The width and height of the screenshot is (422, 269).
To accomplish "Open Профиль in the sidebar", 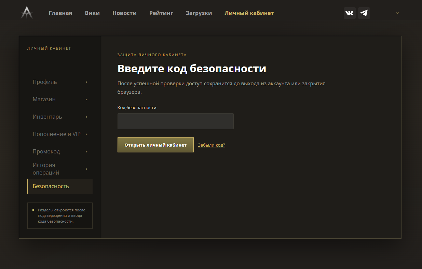I will point(60,82).
